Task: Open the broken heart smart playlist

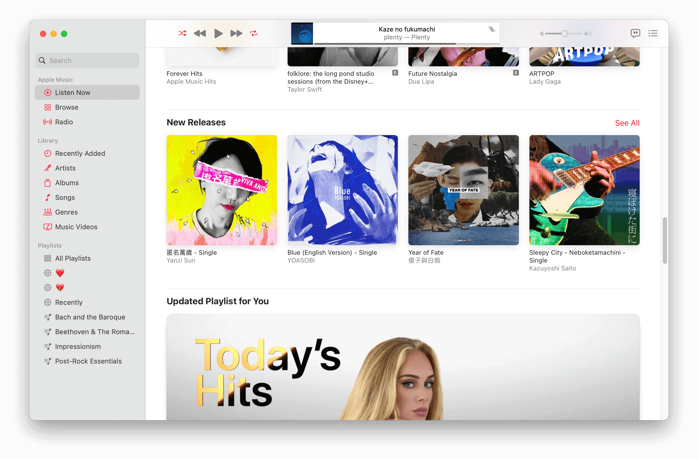Action: tap(60, 288)
